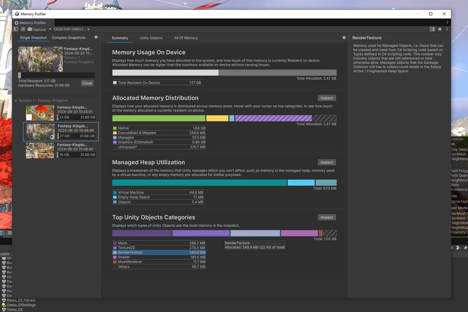Select the Native legend row

(x=159, y=128)
